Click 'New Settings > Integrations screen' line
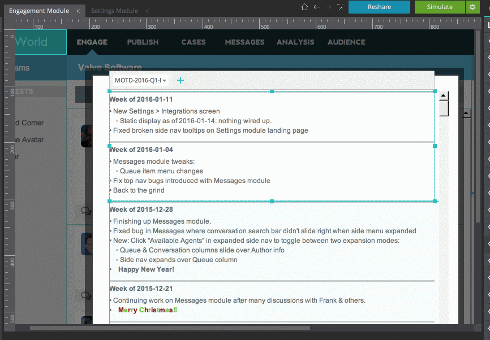 [166, 111]
